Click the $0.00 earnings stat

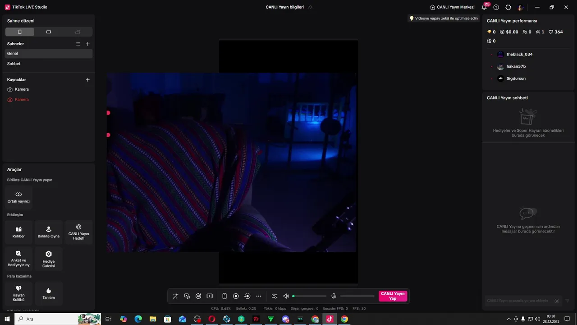(x=509, y=32)
